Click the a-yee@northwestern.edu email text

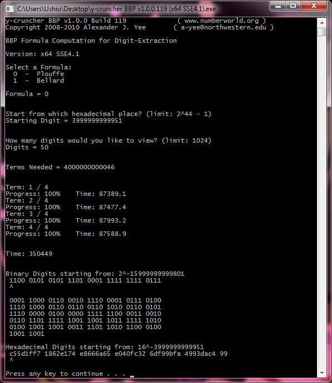coord(223,27)
